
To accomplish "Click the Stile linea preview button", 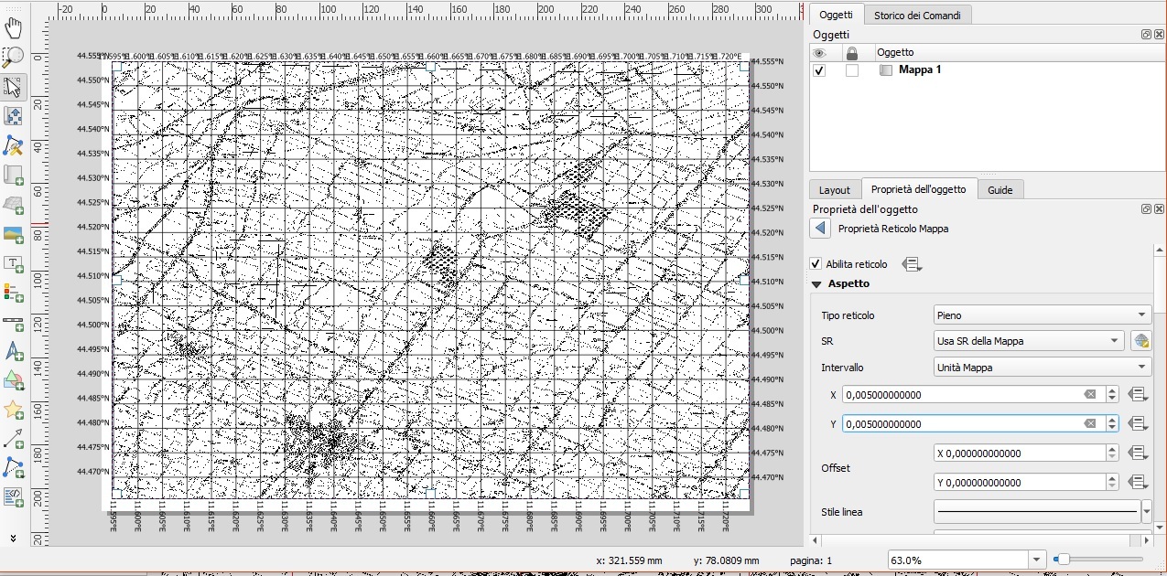I will (1037, 512).
